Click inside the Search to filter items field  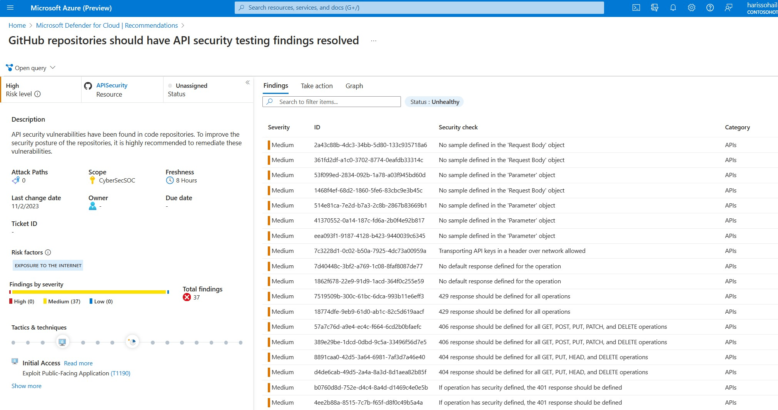pyautogui.click(x=331, y=102)
